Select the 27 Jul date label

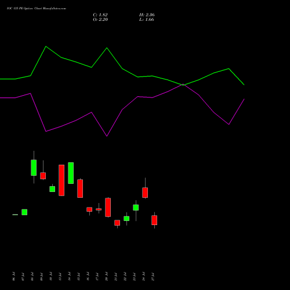153,277
